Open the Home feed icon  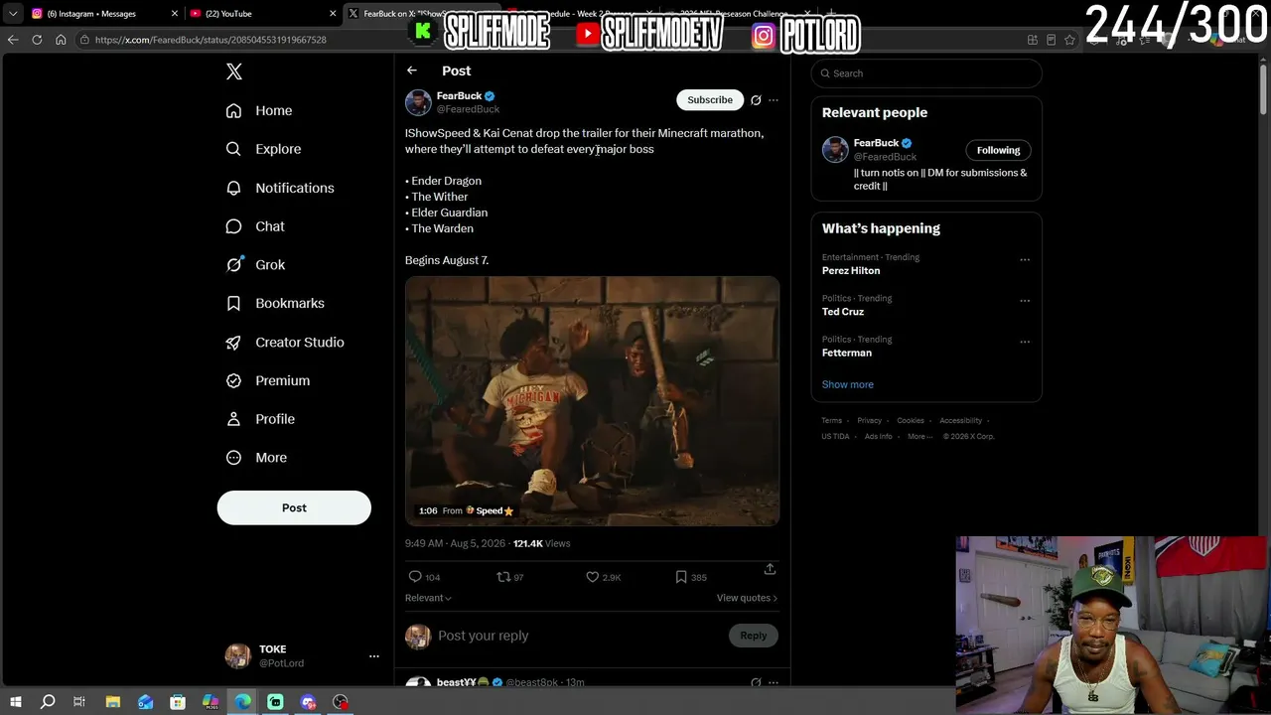[233, 110]
